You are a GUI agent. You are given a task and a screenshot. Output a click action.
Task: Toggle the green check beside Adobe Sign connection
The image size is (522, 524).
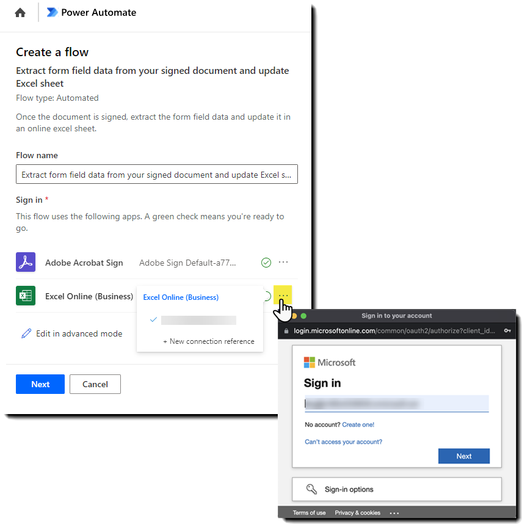click(266, 262)
